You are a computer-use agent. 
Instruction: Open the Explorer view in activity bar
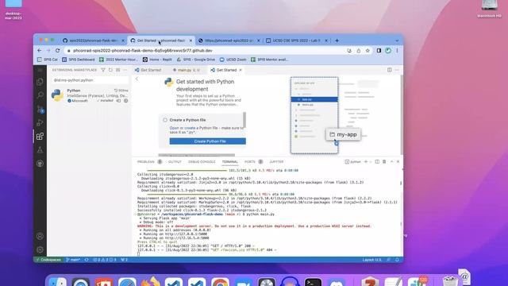(x=40, y=82)
